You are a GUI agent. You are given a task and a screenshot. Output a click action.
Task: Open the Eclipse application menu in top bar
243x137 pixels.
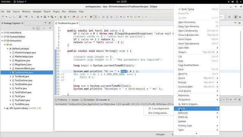click(x=20, y=2)
